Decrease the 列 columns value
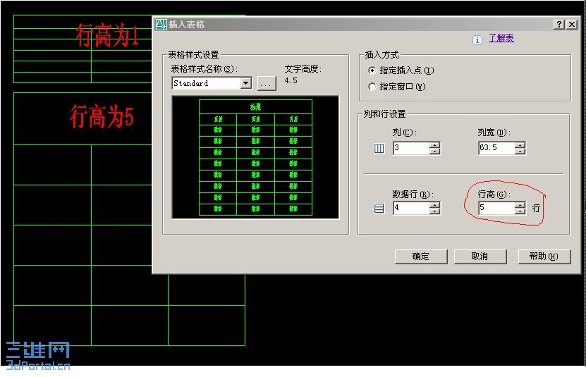Image resolution: width=586 pixels, height=377 pixels. (x=434, y=151)
